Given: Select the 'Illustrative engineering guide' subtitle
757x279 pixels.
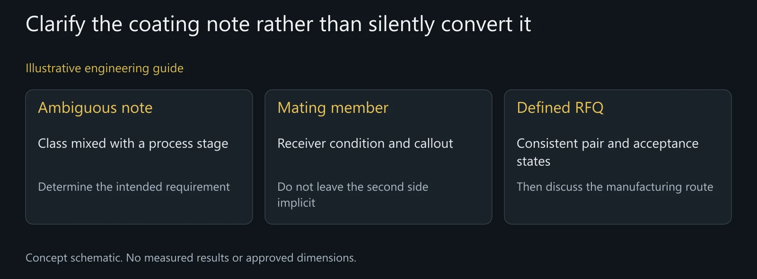Looking at the screenshot, I should click(x=105, y=68).
